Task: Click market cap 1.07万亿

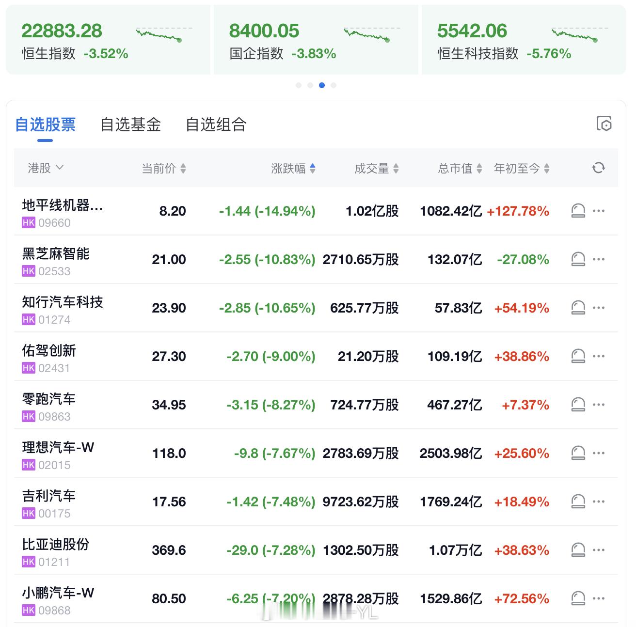Action: tap(456, 550)
